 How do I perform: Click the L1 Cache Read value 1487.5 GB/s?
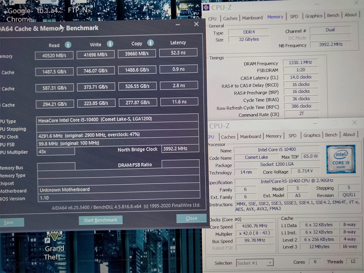click(55, 72)
